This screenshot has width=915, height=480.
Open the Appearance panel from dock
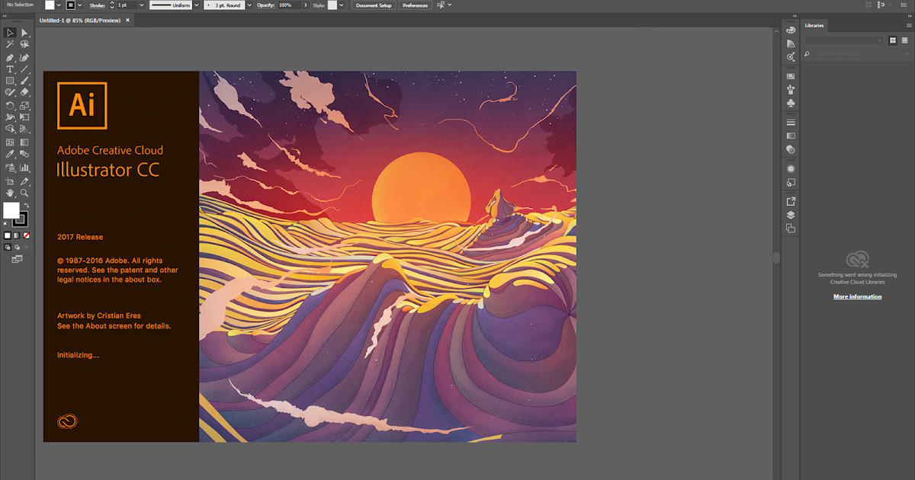[x=791, y=168]
